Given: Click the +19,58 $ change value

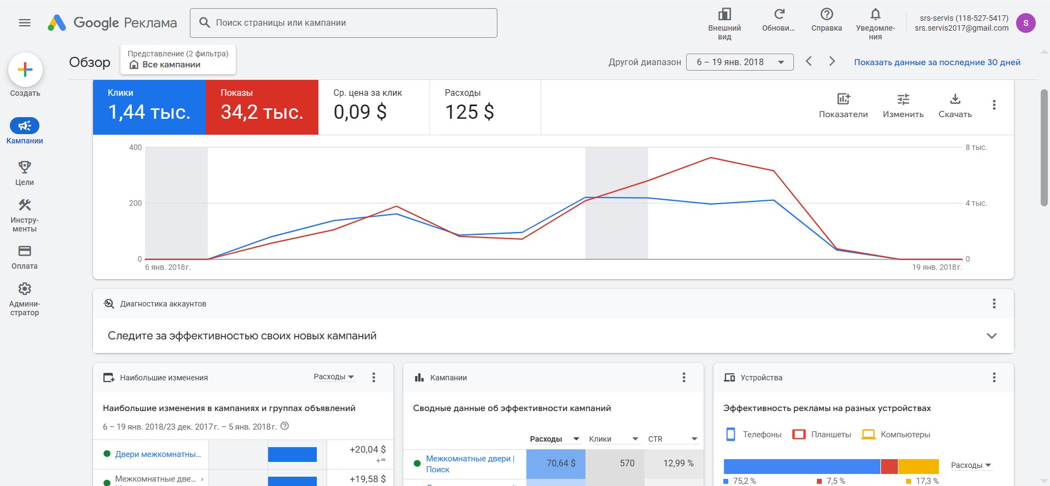Looking at the screenshot, I should coord(368,479).
